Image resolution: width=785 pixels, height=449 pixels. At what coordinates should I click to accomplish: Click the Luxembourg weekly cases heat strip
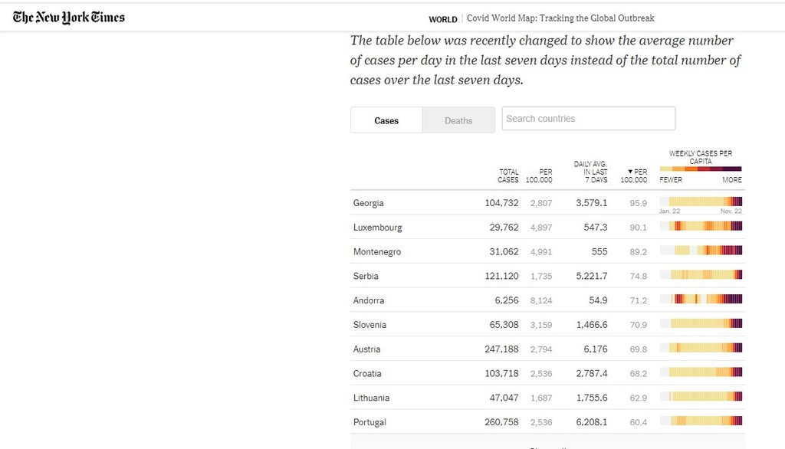[x=701, y=226]
